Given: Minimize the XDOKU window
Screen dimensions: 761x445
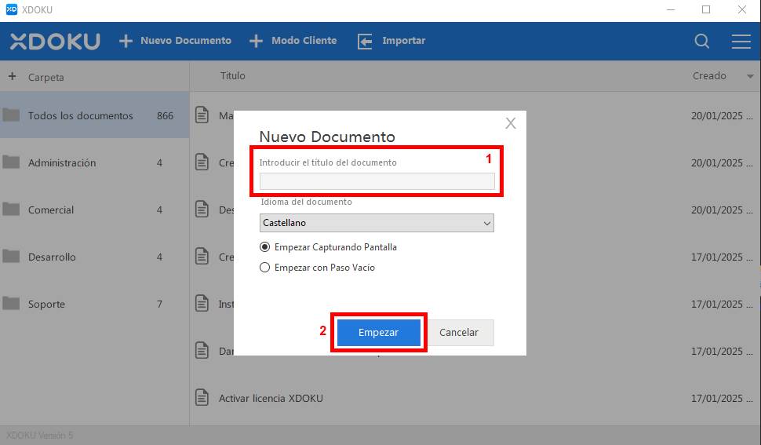Looking at the screenshot, I should coord(671,9).
